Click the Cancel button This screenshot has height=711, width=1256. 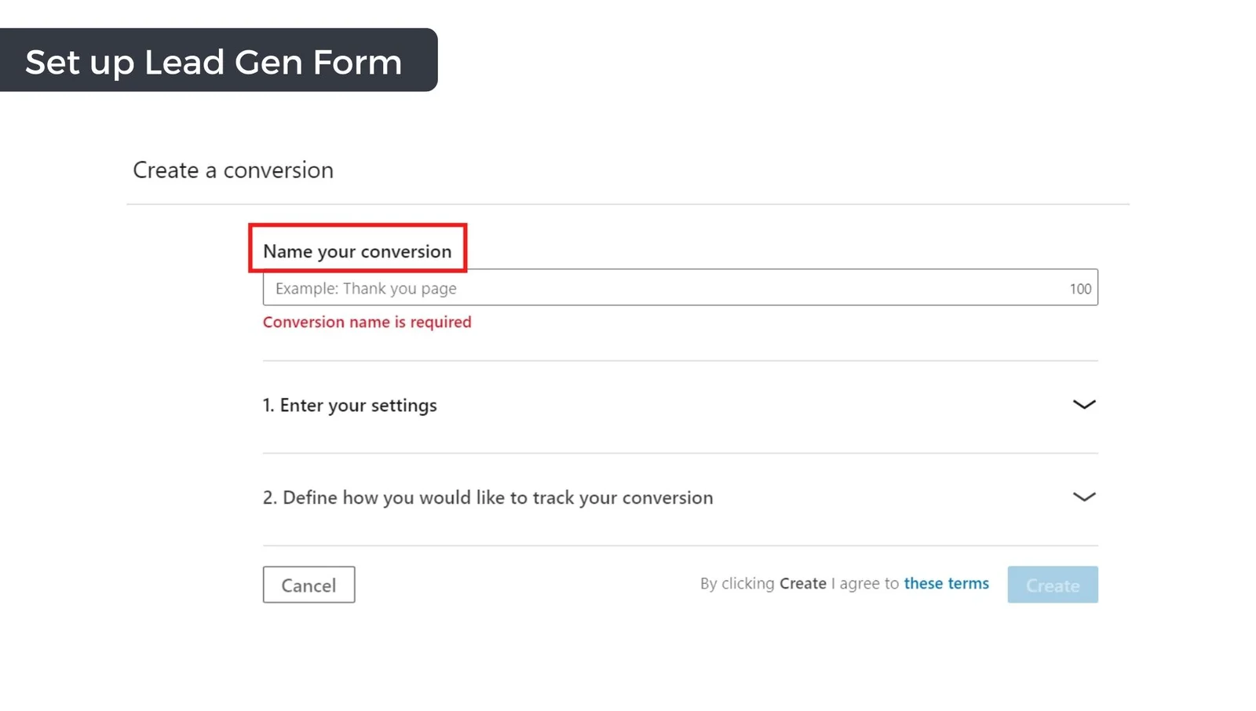click(309, 585)
